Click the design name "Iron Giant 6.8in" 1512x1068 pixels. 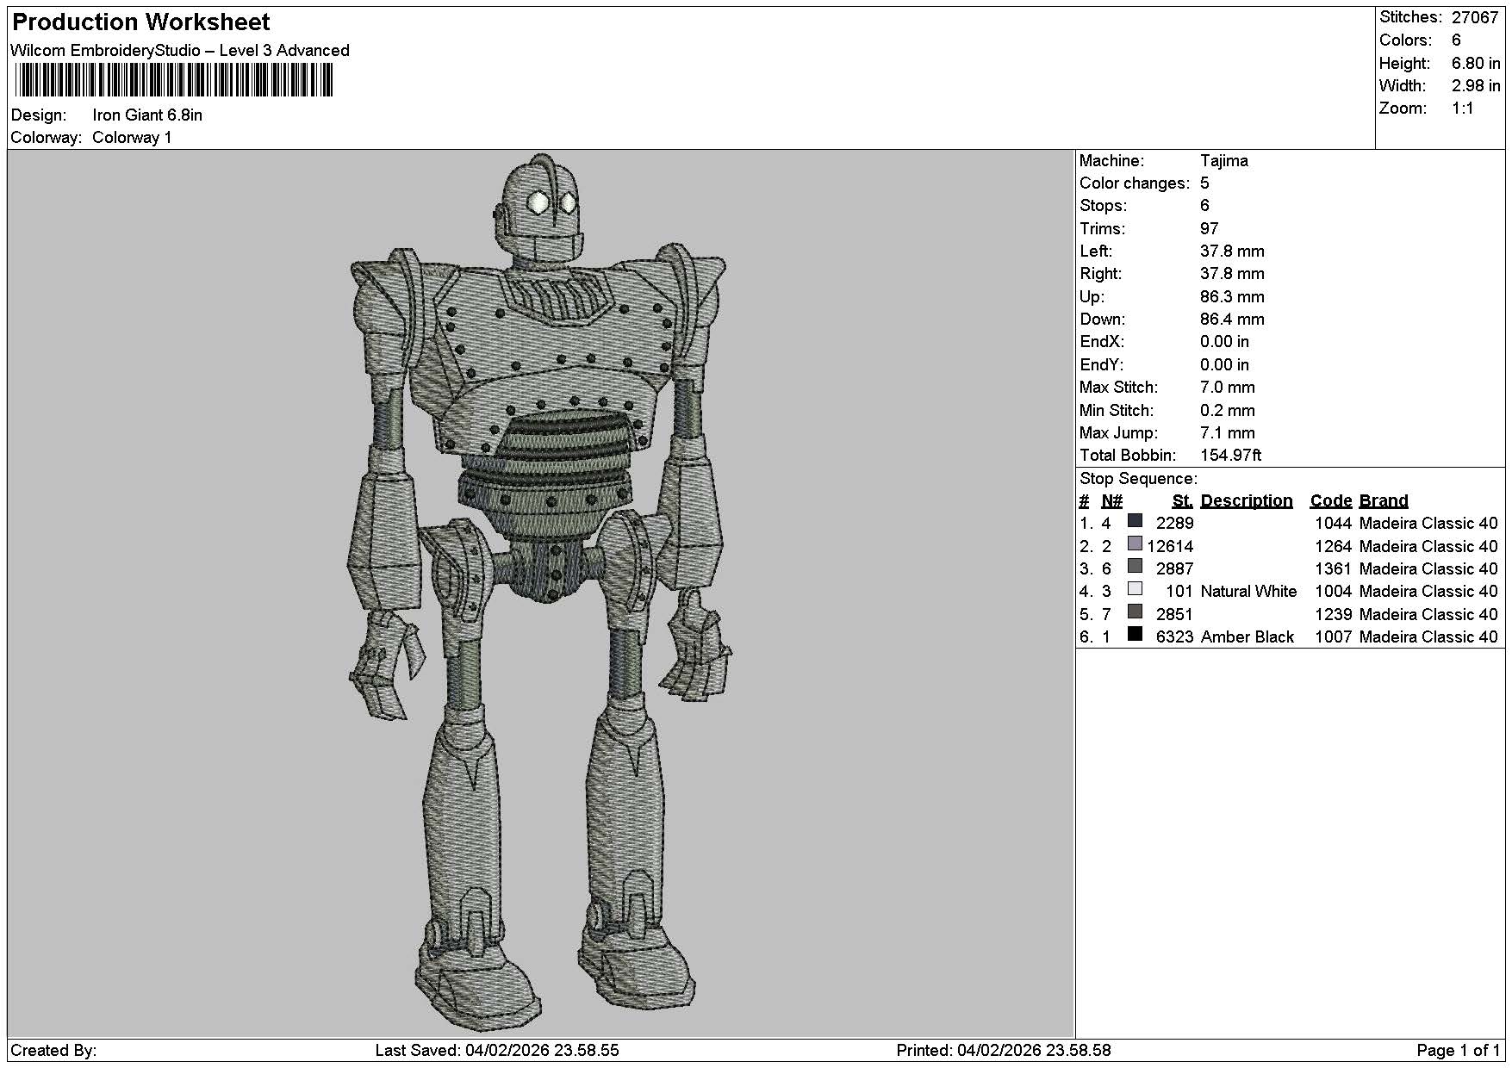147,115
